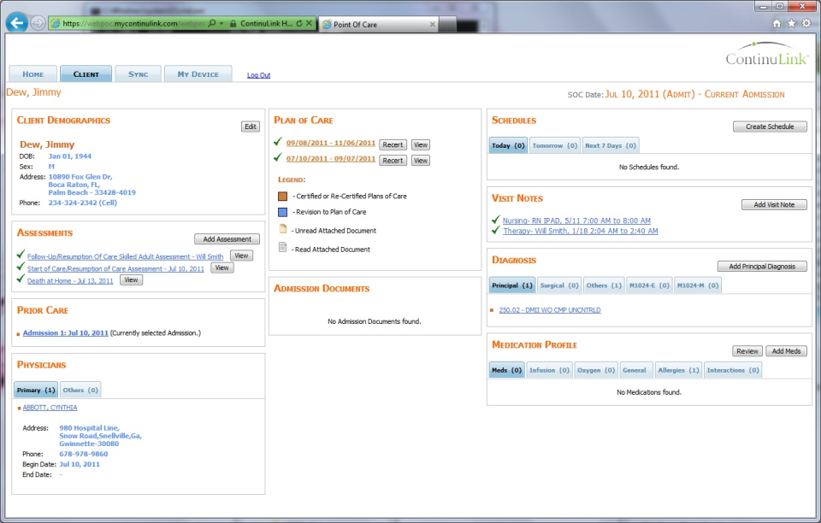
Task: View the 07/10/2011 plan of care
Action: pos(421,161)
